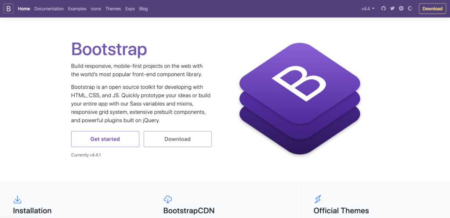Click the Bootstrap B logo in navbar
The width and height of the screenshot is (450, 218).
(x=9, y=9)
